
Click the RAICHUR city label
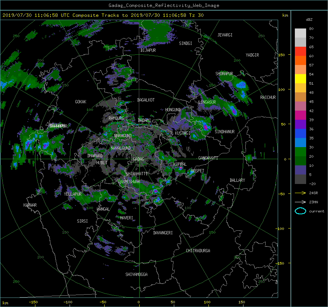tap(268, 97)
